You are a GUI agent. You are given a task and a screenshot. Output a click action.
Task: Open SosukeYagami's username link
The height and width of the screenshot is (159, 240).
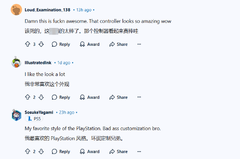(39, 112)
